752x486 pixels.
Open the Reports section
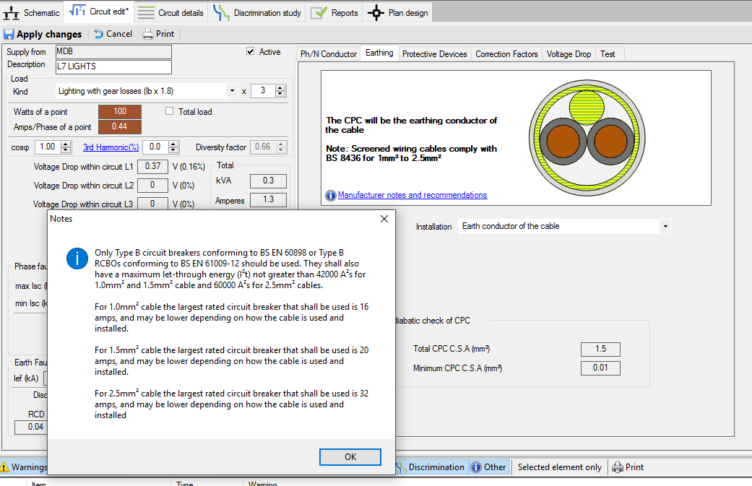click(x=334, y=12)
